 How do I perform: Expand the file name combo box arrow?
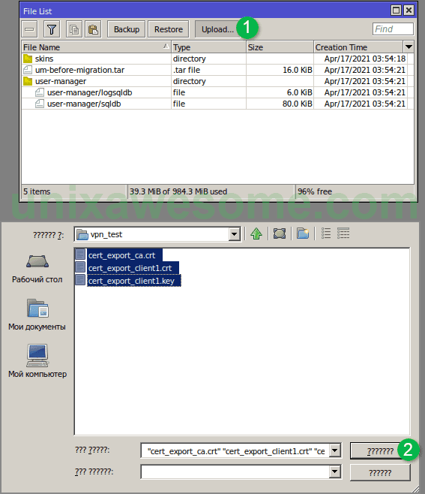[x=335, y=450]
